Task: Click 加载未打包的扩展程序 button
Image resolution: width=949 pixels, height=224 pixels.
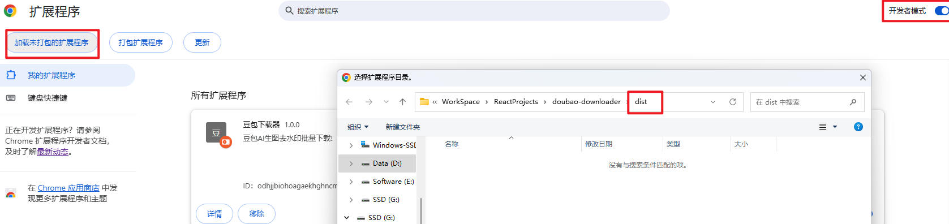Action: tap(51, 42)
